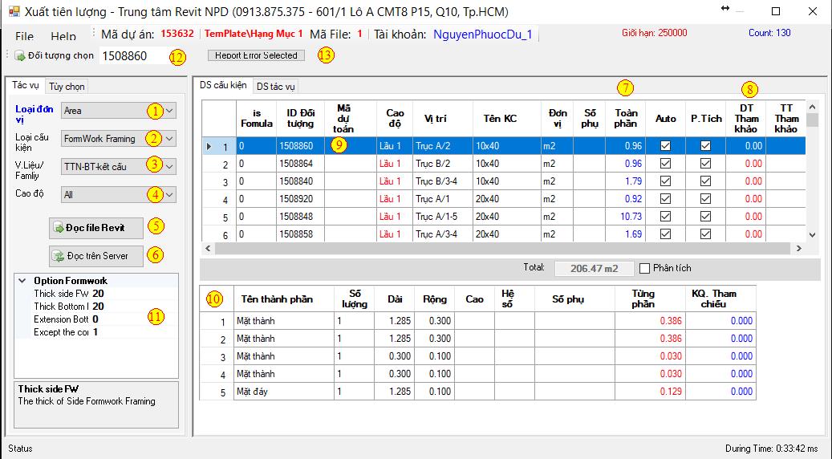832x459 pixels.
Task: Click the table's vertical scrollbar down arrow
Action: (812, 235)
